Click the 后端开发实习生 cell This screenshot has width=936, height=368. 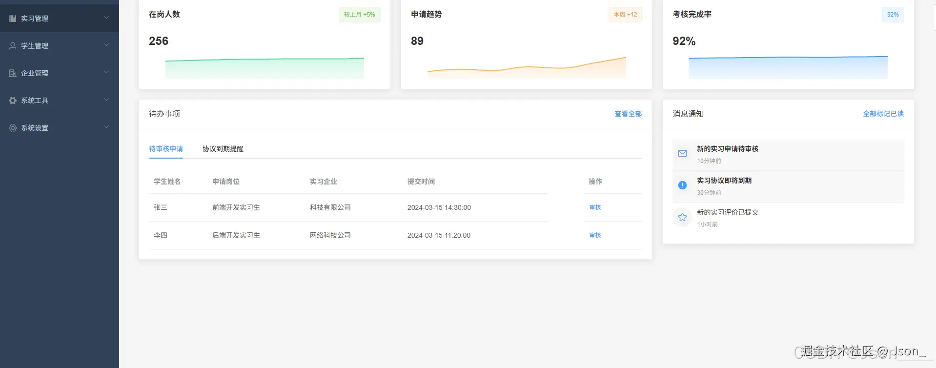236,235
